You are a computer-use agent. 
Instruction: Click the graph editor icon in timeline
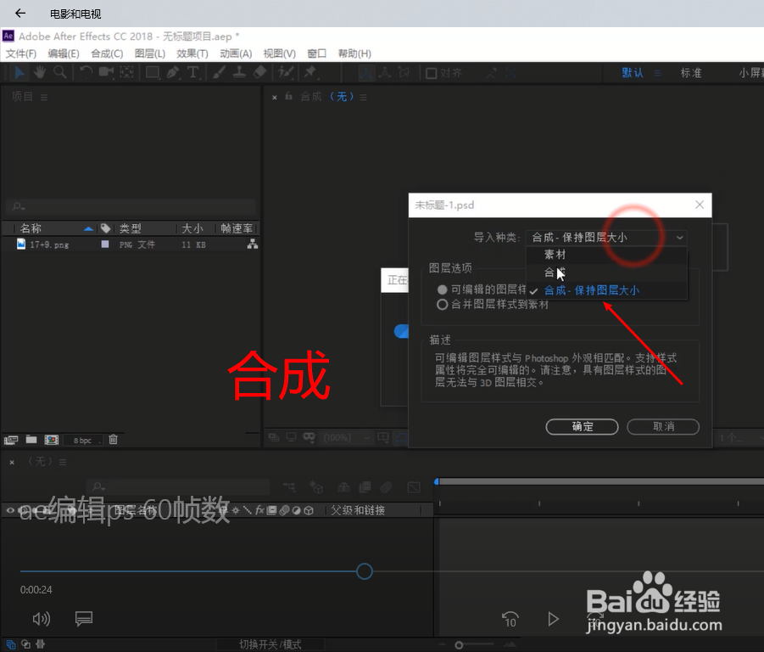tap(414, 486)
